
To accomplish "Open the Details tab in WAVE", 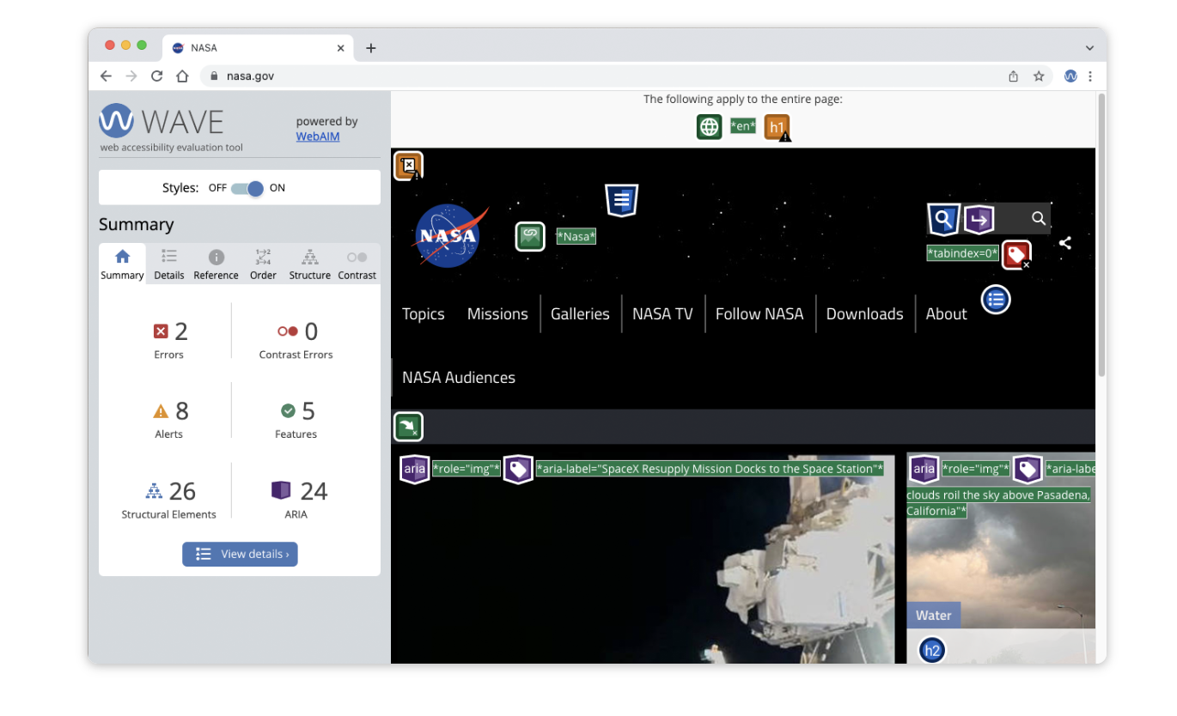I will (x=169, y=264).
